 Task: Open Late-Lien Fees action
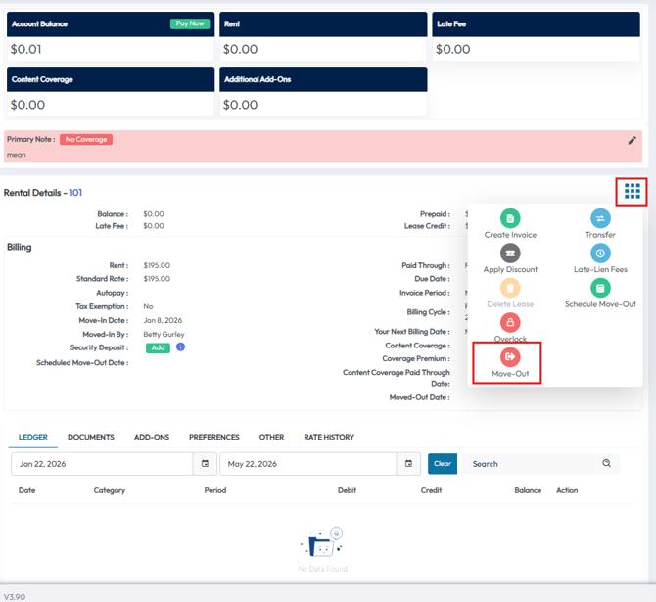tap(600, 254)
